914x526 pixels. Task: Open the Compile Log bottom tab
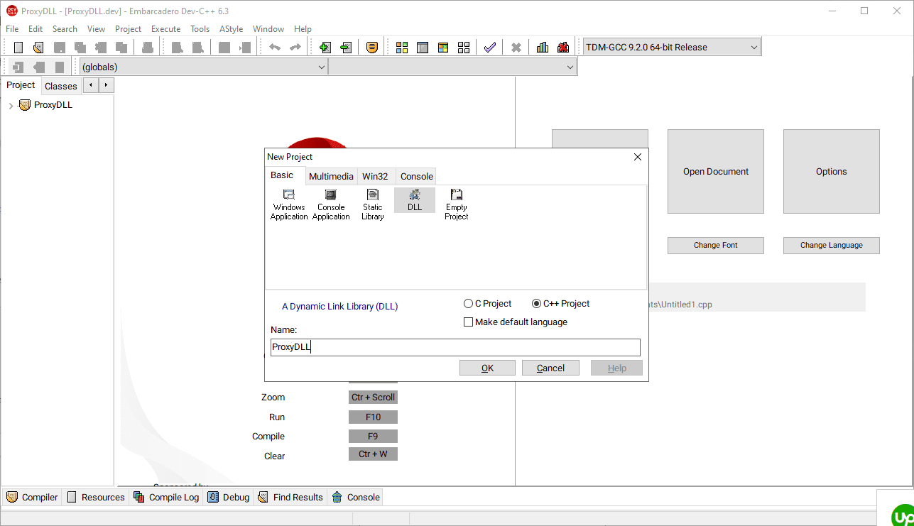point(168,498)
